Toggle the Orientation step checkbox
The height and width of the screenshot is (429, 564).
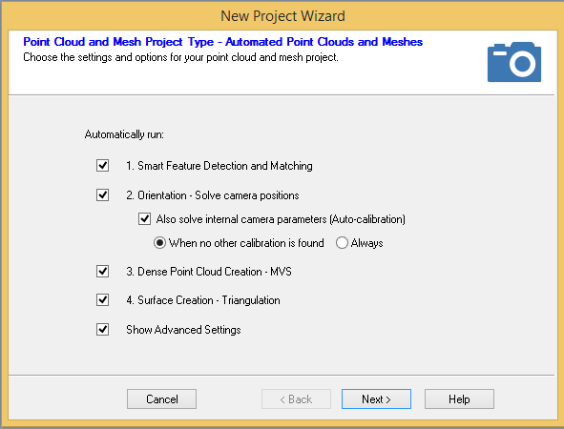tap(102, 195)
